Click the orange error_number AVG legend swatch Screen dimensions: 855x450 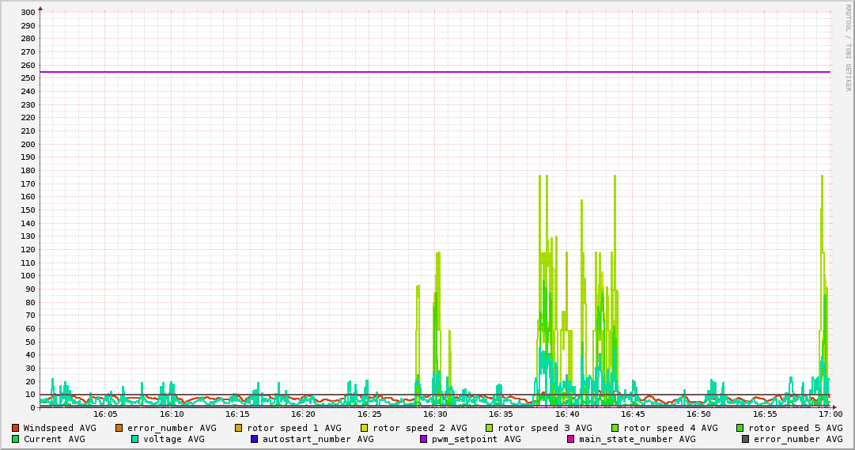[119, 428]
